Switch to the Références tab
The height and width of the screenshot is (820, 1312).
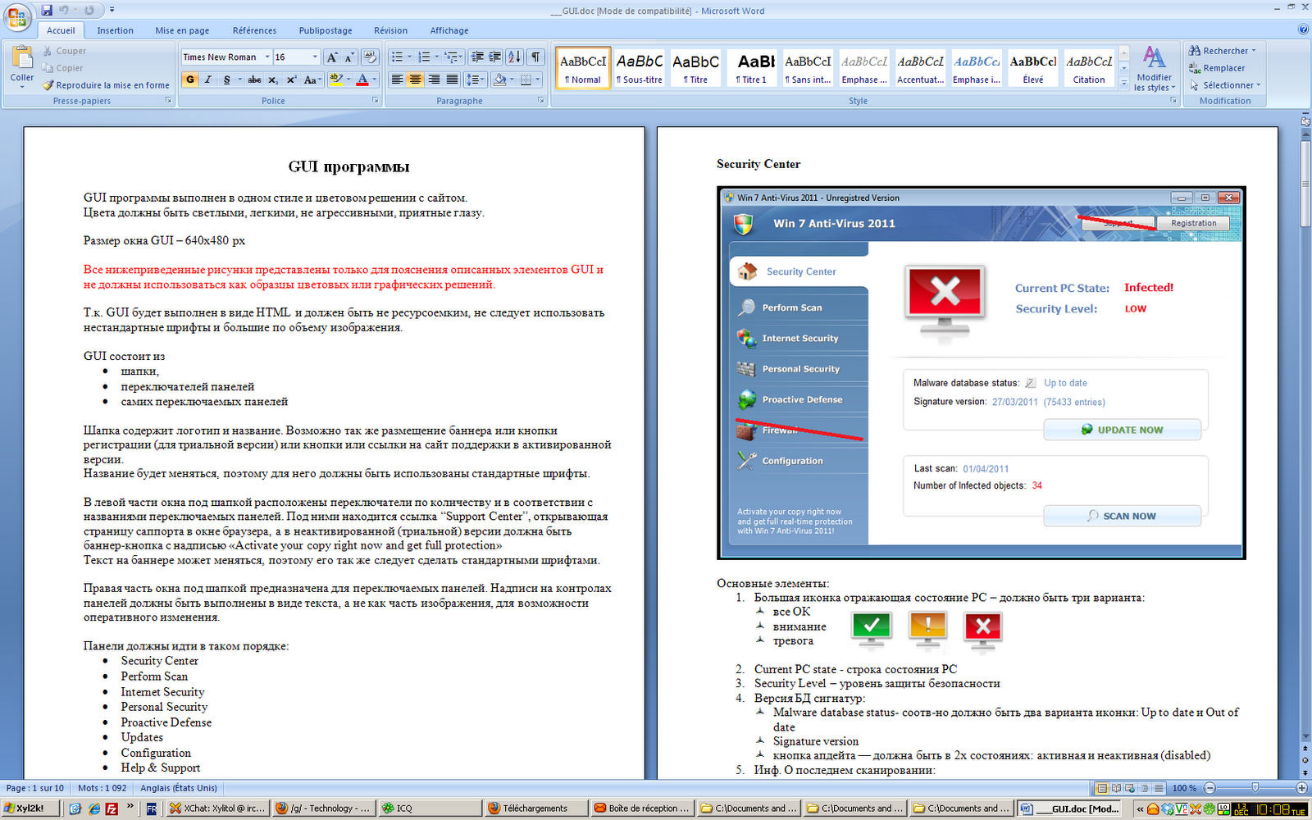point(254,30)
